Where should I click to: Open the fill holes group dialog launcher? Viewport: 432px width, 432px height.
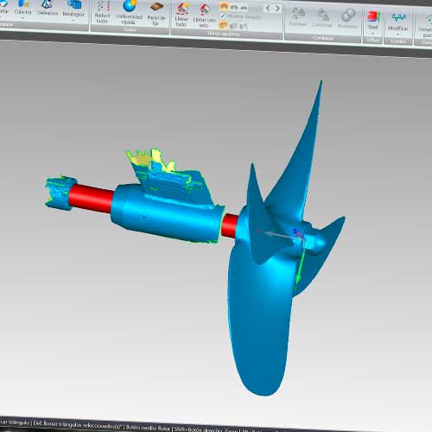pos(279,36)
